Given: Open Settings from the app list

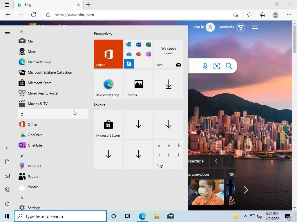Looking at the screenshot, I should click(x=53, y=208).
